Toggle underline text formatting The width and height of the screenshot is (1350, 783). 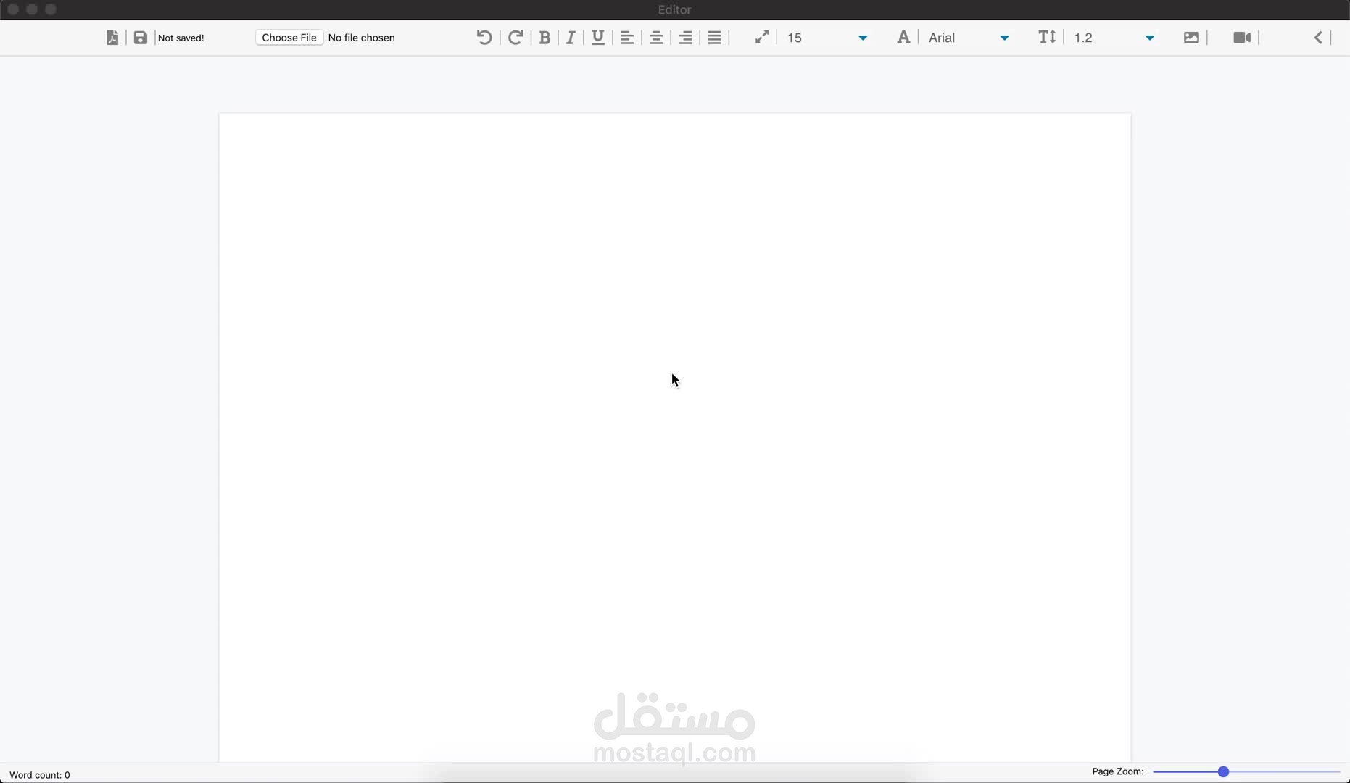597,37
